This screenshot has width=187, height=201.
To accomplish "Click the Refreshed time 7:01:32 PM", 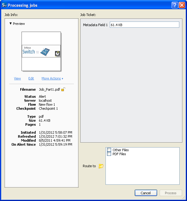I will coord(64,136).
